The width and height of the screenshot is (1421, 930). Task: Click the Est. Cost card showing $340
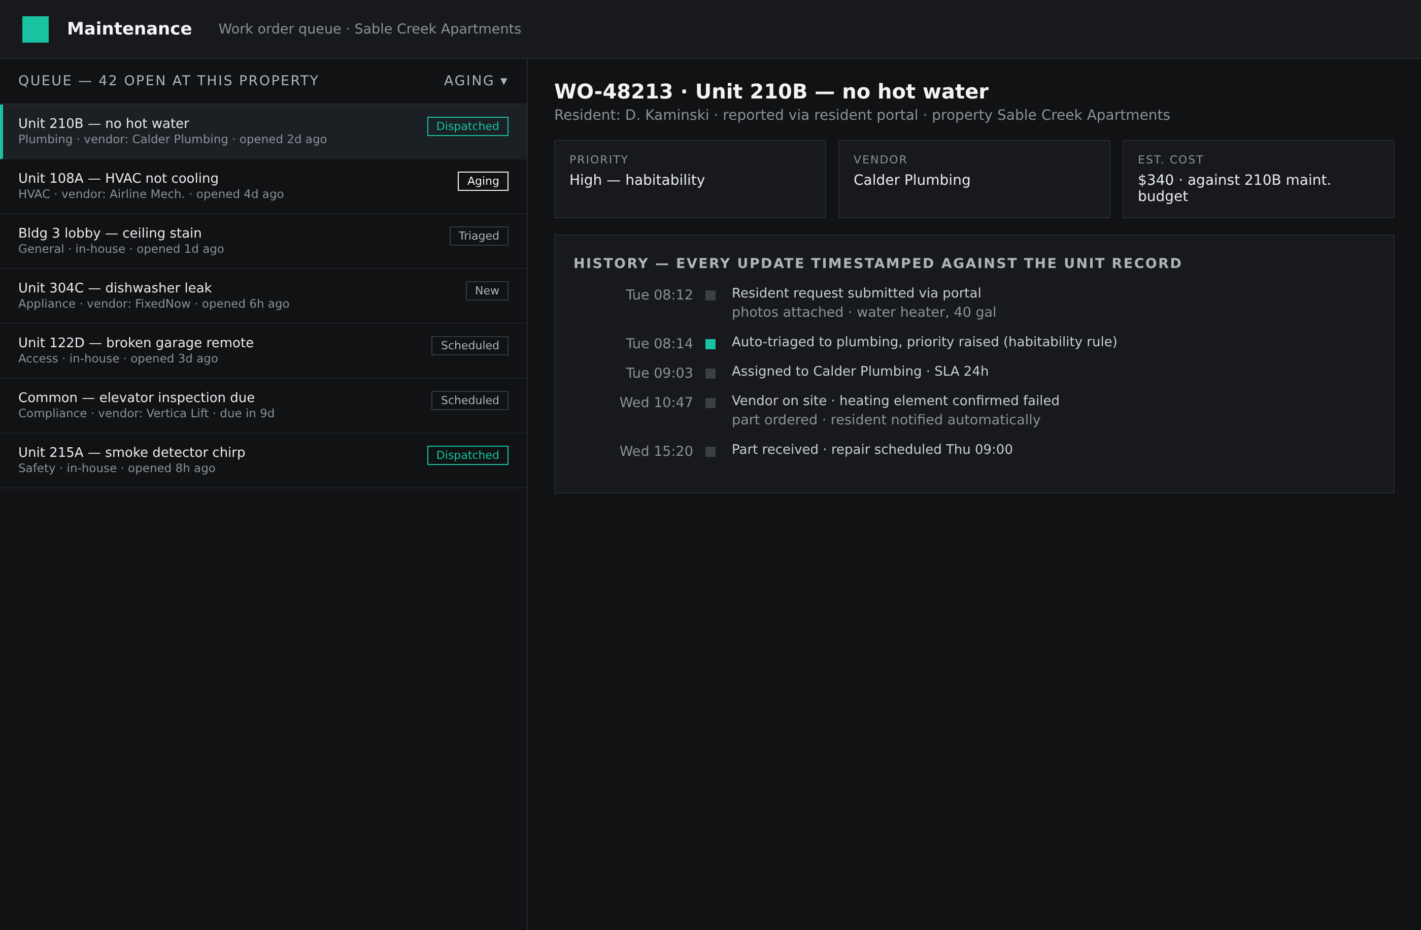pyautogui.click(x=1259, y=179)
